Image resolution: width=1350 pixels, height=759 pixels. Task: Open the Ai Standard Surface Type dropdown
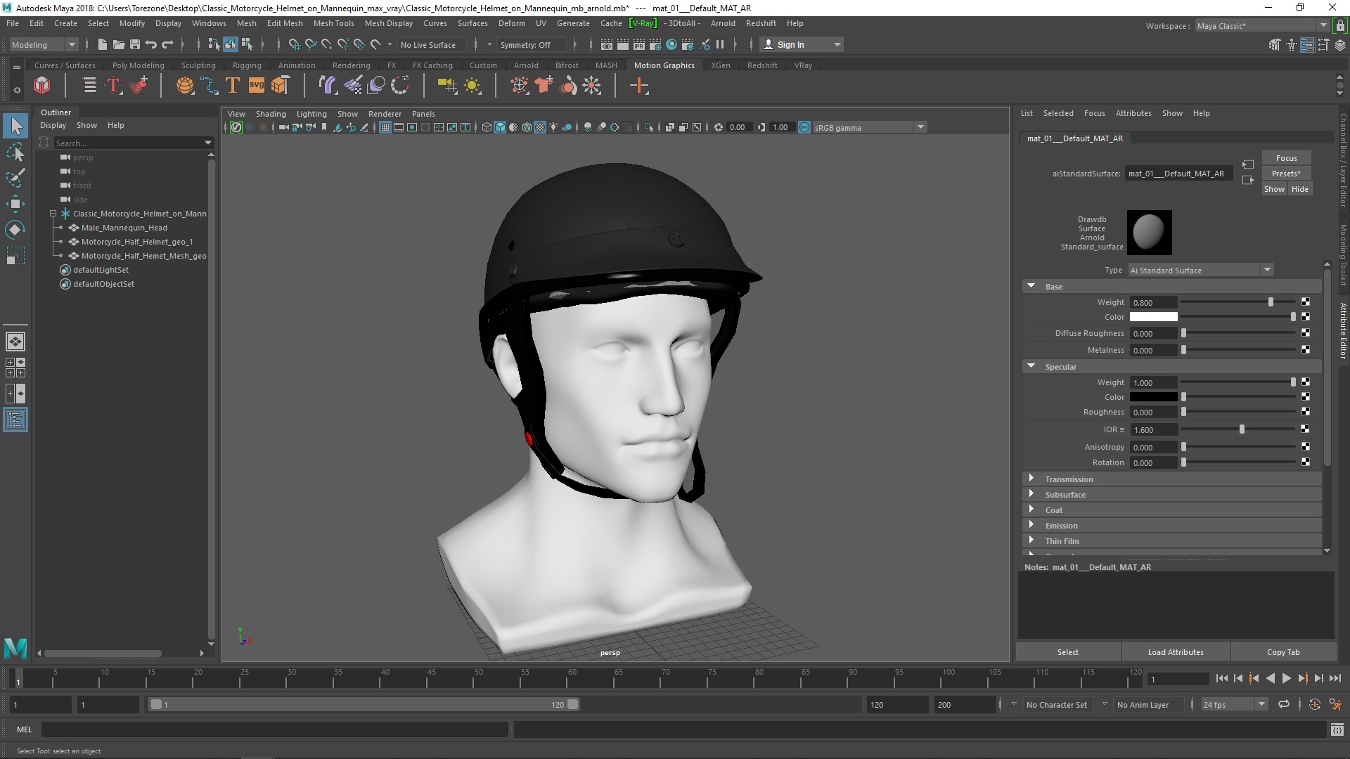coord(1201,270)
